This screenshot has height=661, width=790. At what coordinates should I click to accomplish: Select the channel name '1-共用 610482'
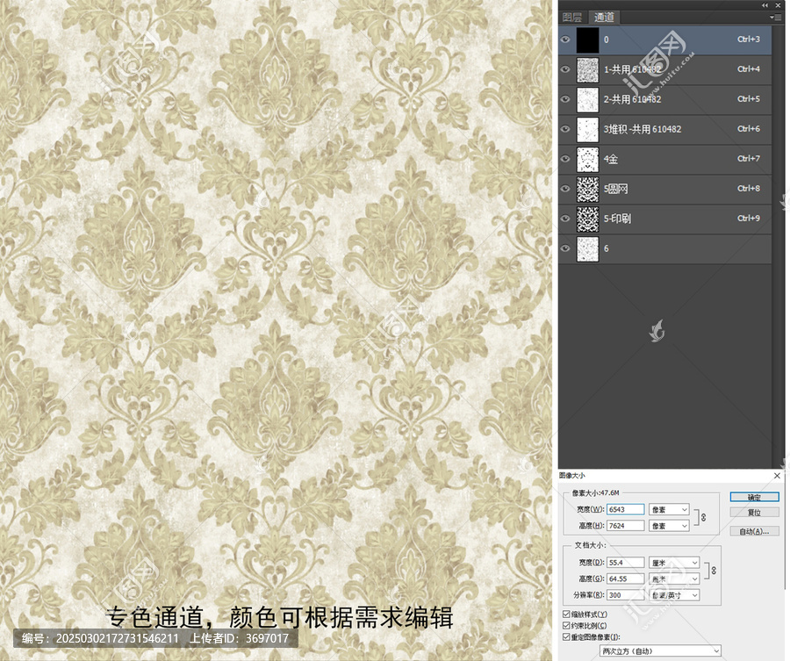632,69
